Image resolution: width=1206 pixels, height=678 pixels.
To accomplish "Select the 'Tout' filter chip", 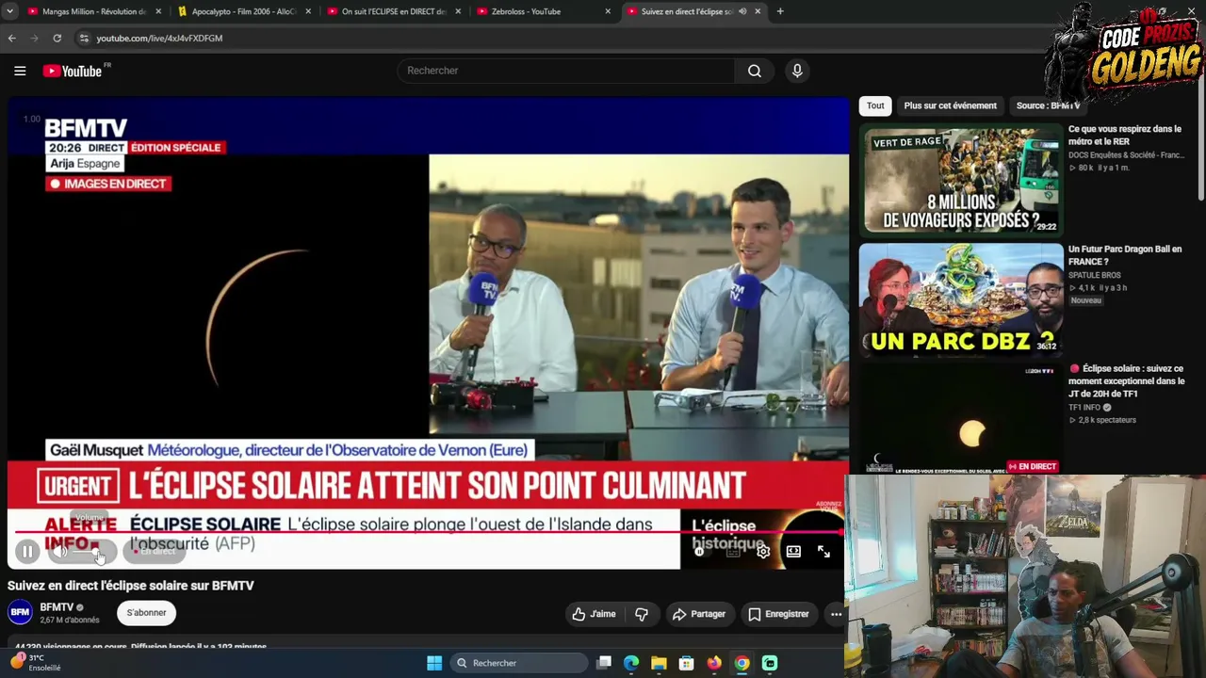I will click(875, 105).
